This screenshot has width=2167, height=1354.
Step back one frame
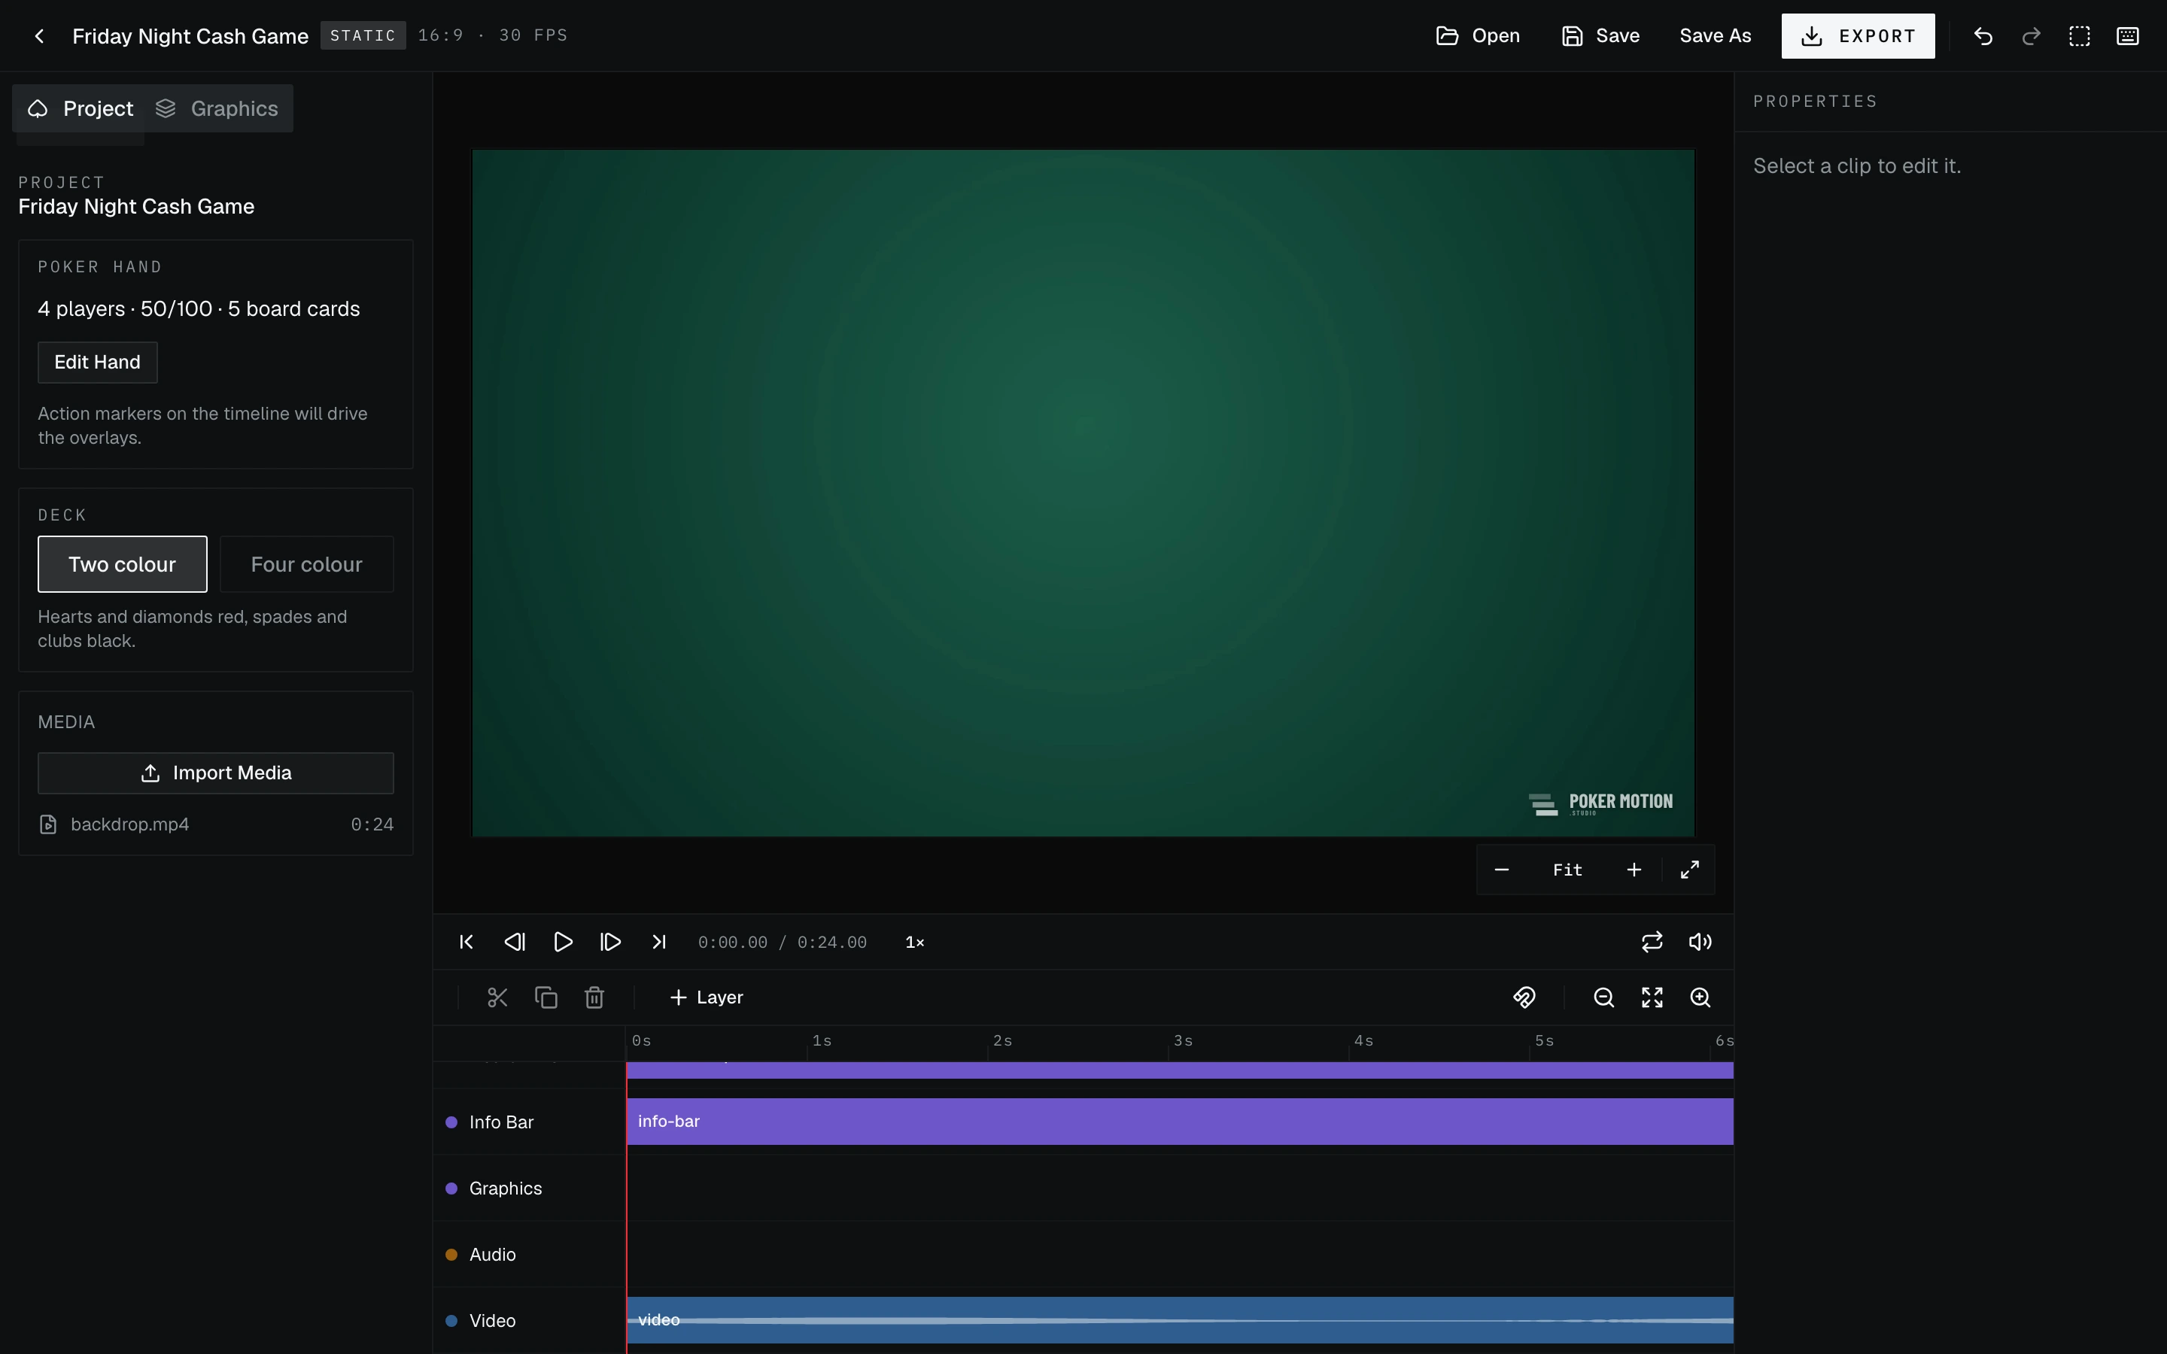click(514, 942)
